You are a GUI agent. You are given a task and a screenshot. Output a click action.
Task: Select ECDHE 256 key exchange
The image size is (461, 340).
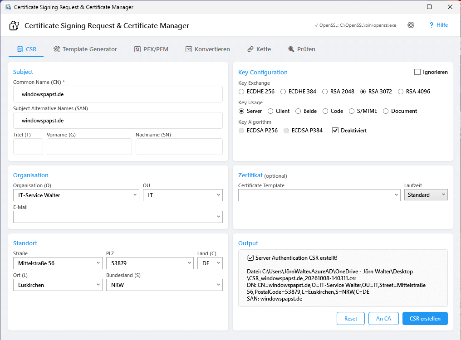[x=241, y=92]
